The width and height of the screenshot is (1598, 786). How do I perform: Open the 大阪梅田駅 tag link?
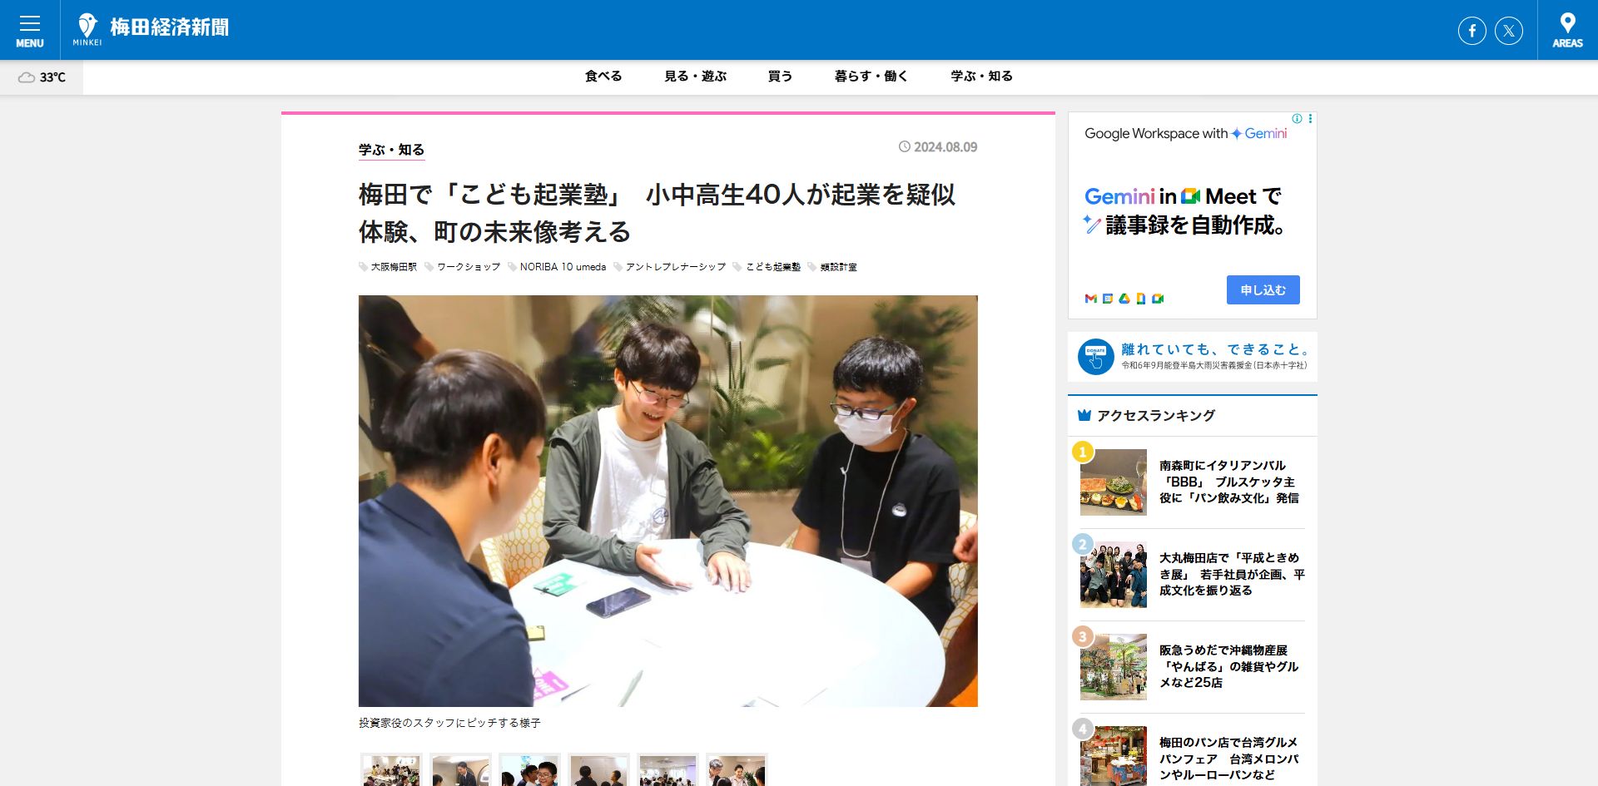[393, 267]
